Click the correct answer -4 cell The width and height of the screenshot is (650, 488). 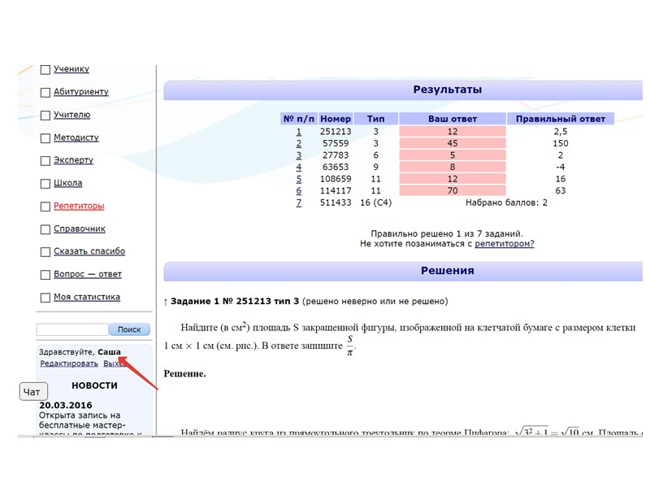coord(561,168)
